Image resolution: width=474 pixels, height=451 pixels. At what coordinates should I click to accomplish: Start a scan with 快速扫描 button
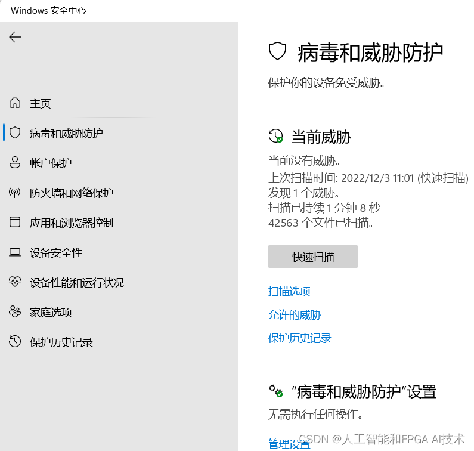tap(313, 257)
